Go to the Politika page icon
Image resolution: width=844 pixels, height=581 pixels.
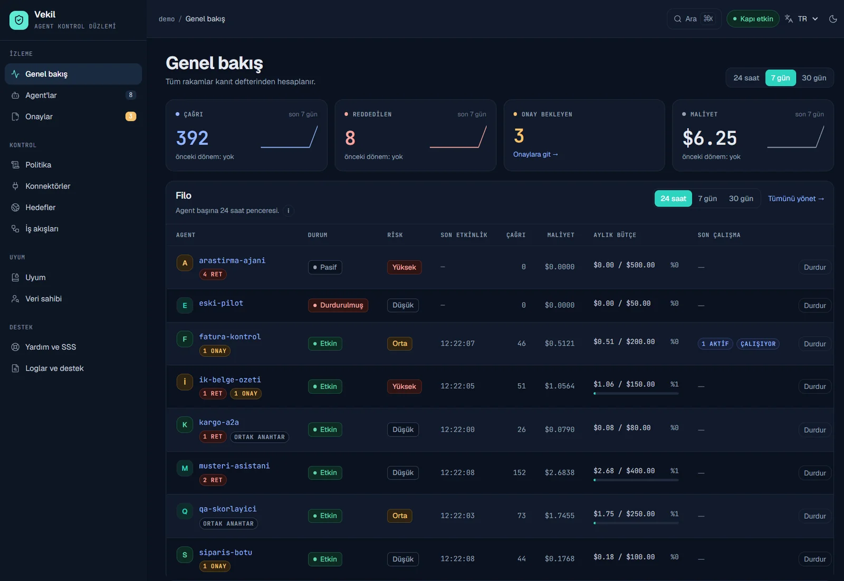[x=15, y=165]
